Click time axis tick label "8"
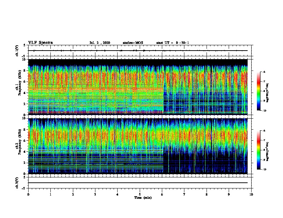283x218 pixels. (207, 194)
